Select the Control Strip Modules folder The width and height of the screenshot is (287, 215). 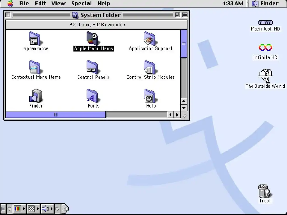[x=151, y=67]
